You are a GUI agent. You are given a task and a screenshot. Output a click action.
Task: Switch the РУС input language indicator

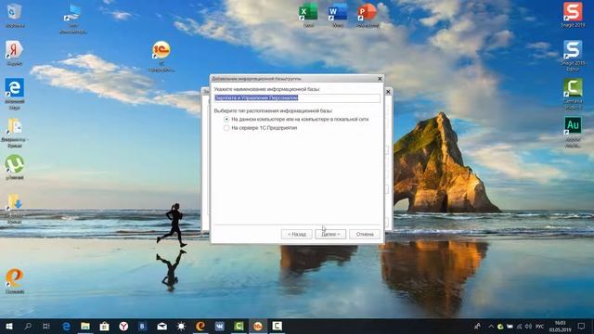click(539, 326)
